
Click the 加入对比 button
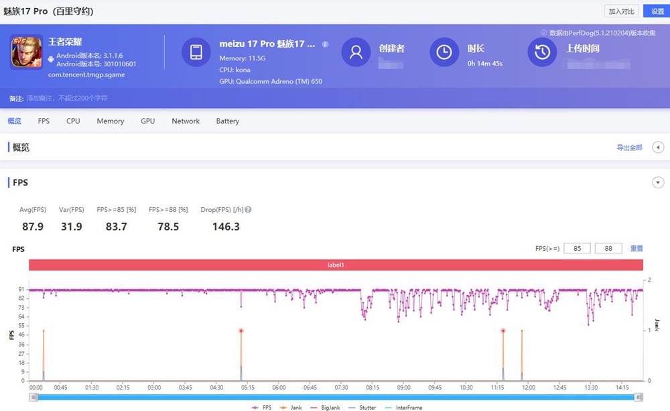coord(621,11)
